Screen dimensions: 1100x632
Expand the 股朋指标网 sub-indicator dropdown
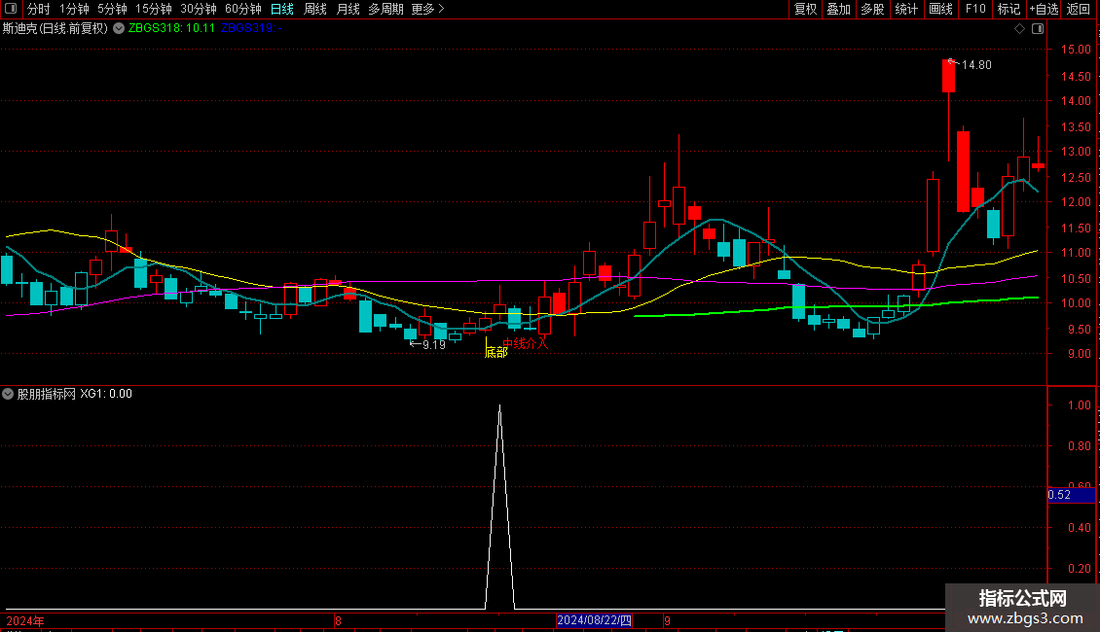[8, 394]
